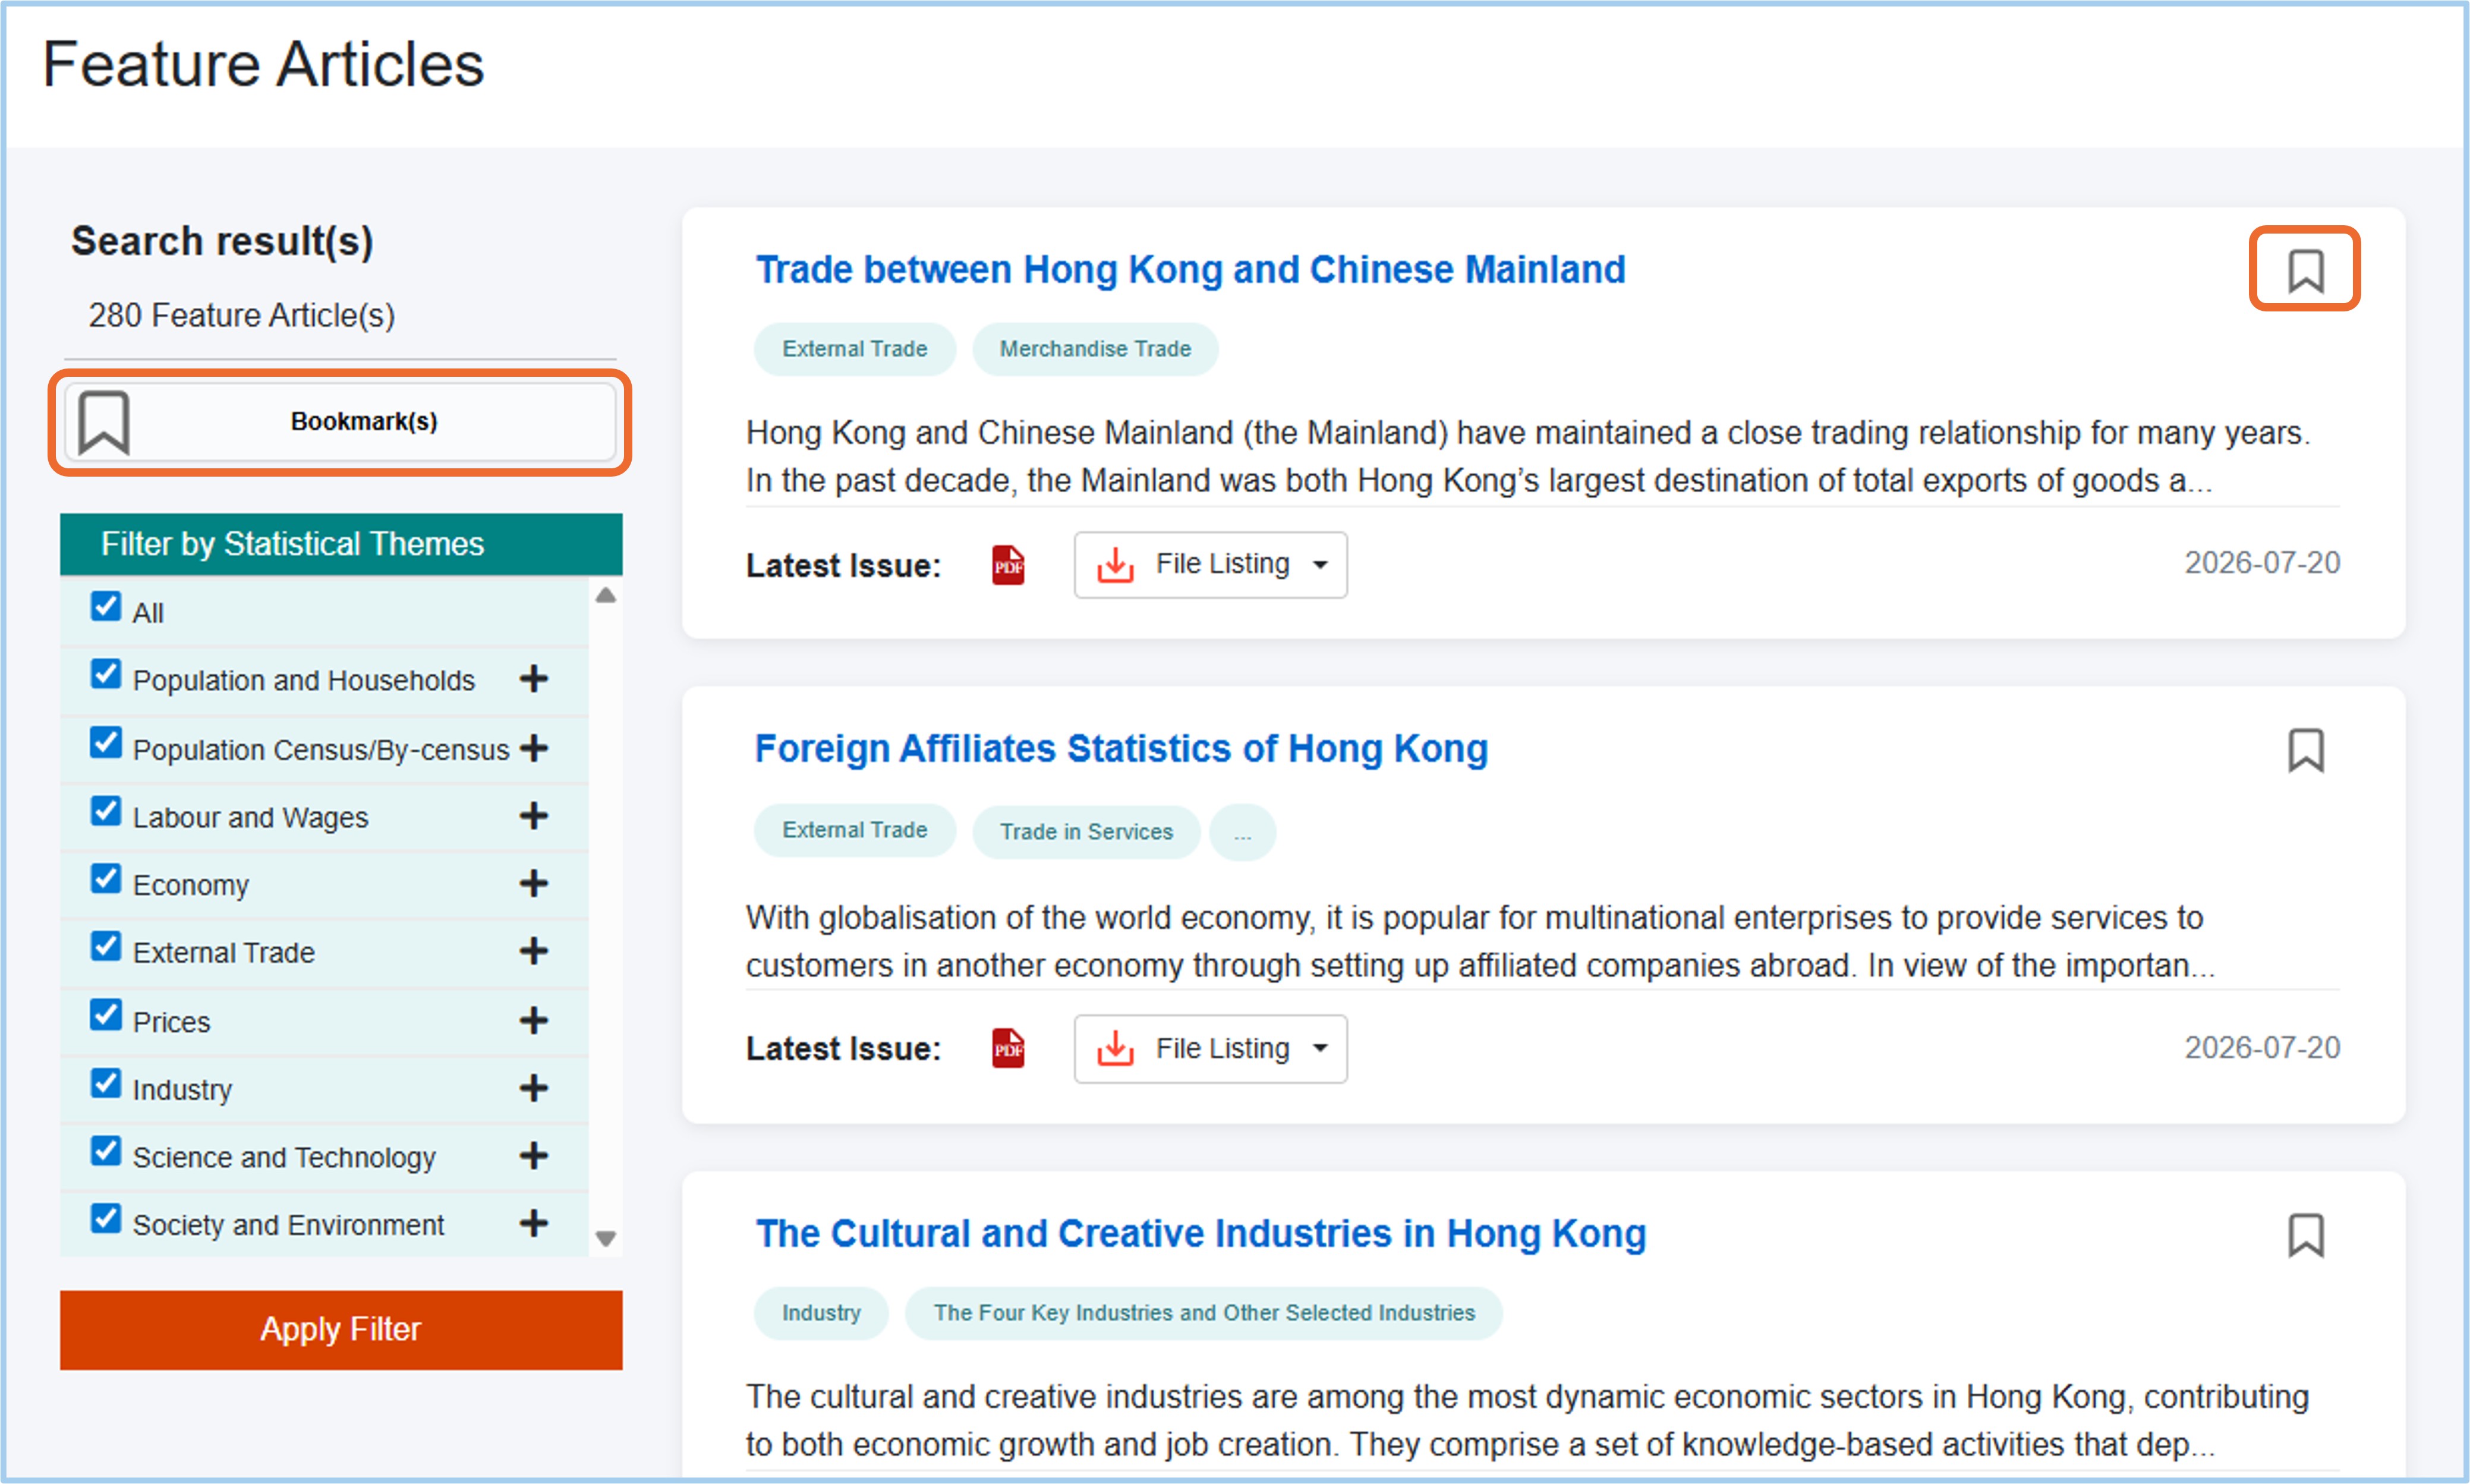Viewport: 2470px width, 1484px height.
Task: Expand Industry filter subthemes
Action: tap(534, 1088)
